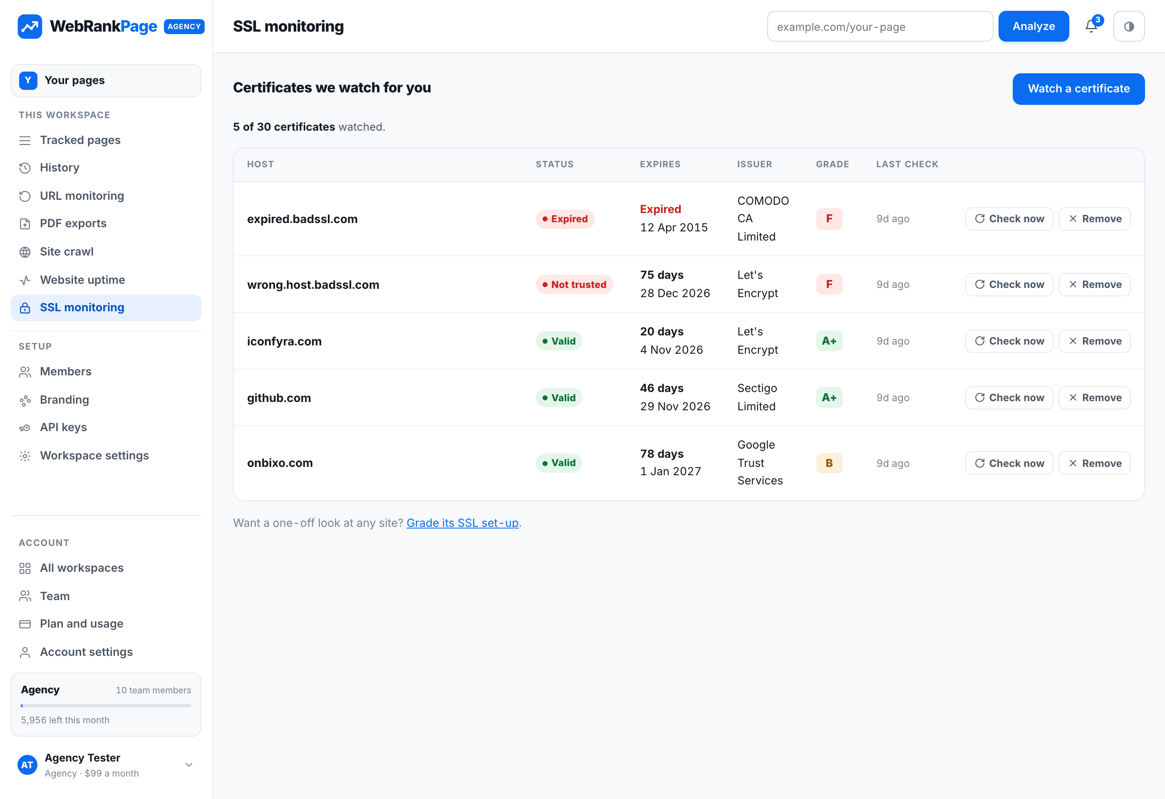The width and height of the screenshot is (1165, 799).
Task: Click the WebRankPage logo icon
Action: pos(30,26)
